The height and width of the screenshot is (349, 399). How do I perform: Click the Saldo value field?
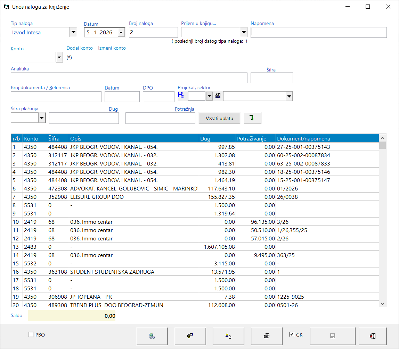72,316
